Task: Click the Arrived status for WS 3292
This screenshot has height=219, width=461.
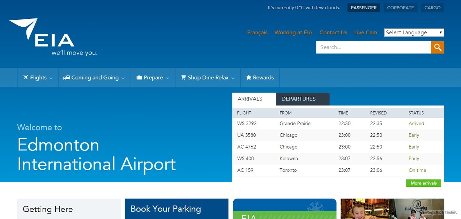Action: click(416, 124)
